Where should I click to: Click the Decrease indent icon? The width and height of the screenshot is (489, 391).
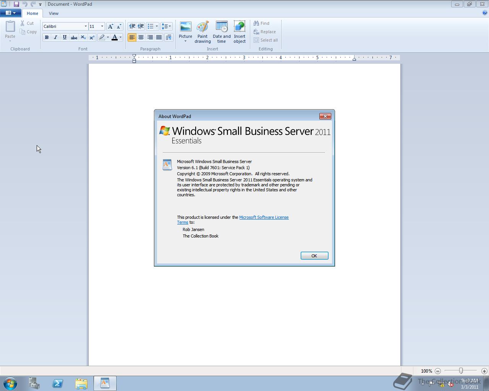click(x=132, y=26)
